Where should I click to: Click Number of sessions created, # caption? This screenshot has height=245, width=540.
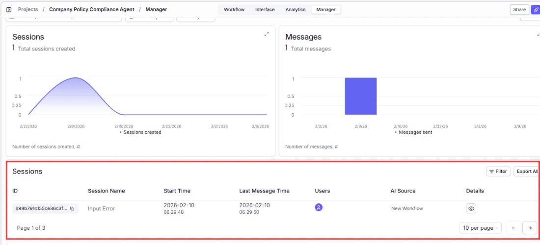pyautogui.click(x=46, y=147)
